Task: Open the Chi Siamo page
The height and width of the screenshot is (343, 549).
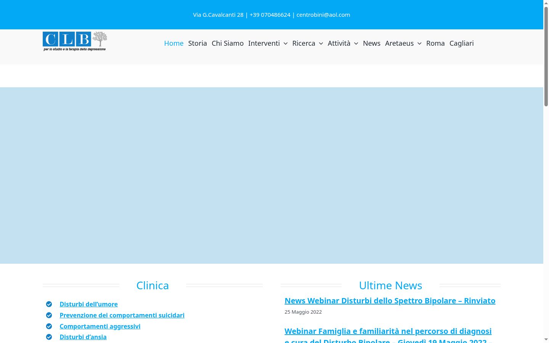Action: click(228, 43)
